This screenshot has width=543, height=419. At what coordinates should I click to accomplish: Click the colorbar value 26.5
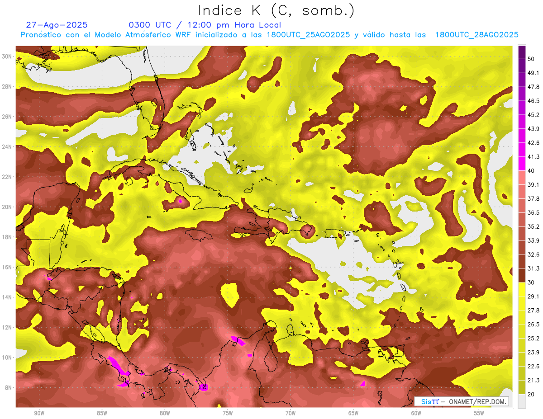point(533,324)
